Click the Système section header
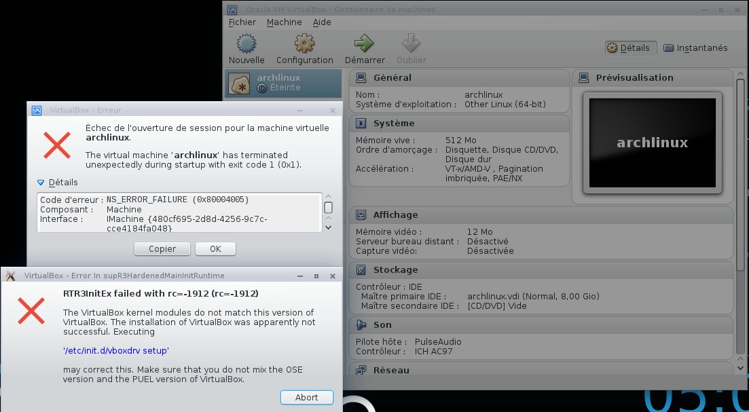The width and height of the screenshot is (749, 412). (x=459, y=124)
